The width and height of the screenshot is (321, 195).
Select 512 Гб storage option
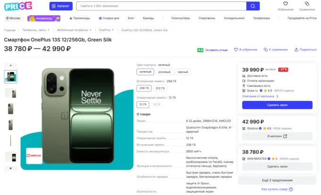(160, 88)
